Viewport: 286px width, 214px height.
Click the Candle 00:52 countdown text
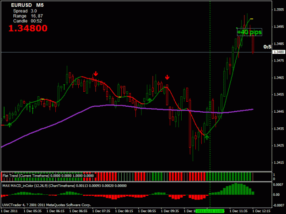tap(27, 21)
